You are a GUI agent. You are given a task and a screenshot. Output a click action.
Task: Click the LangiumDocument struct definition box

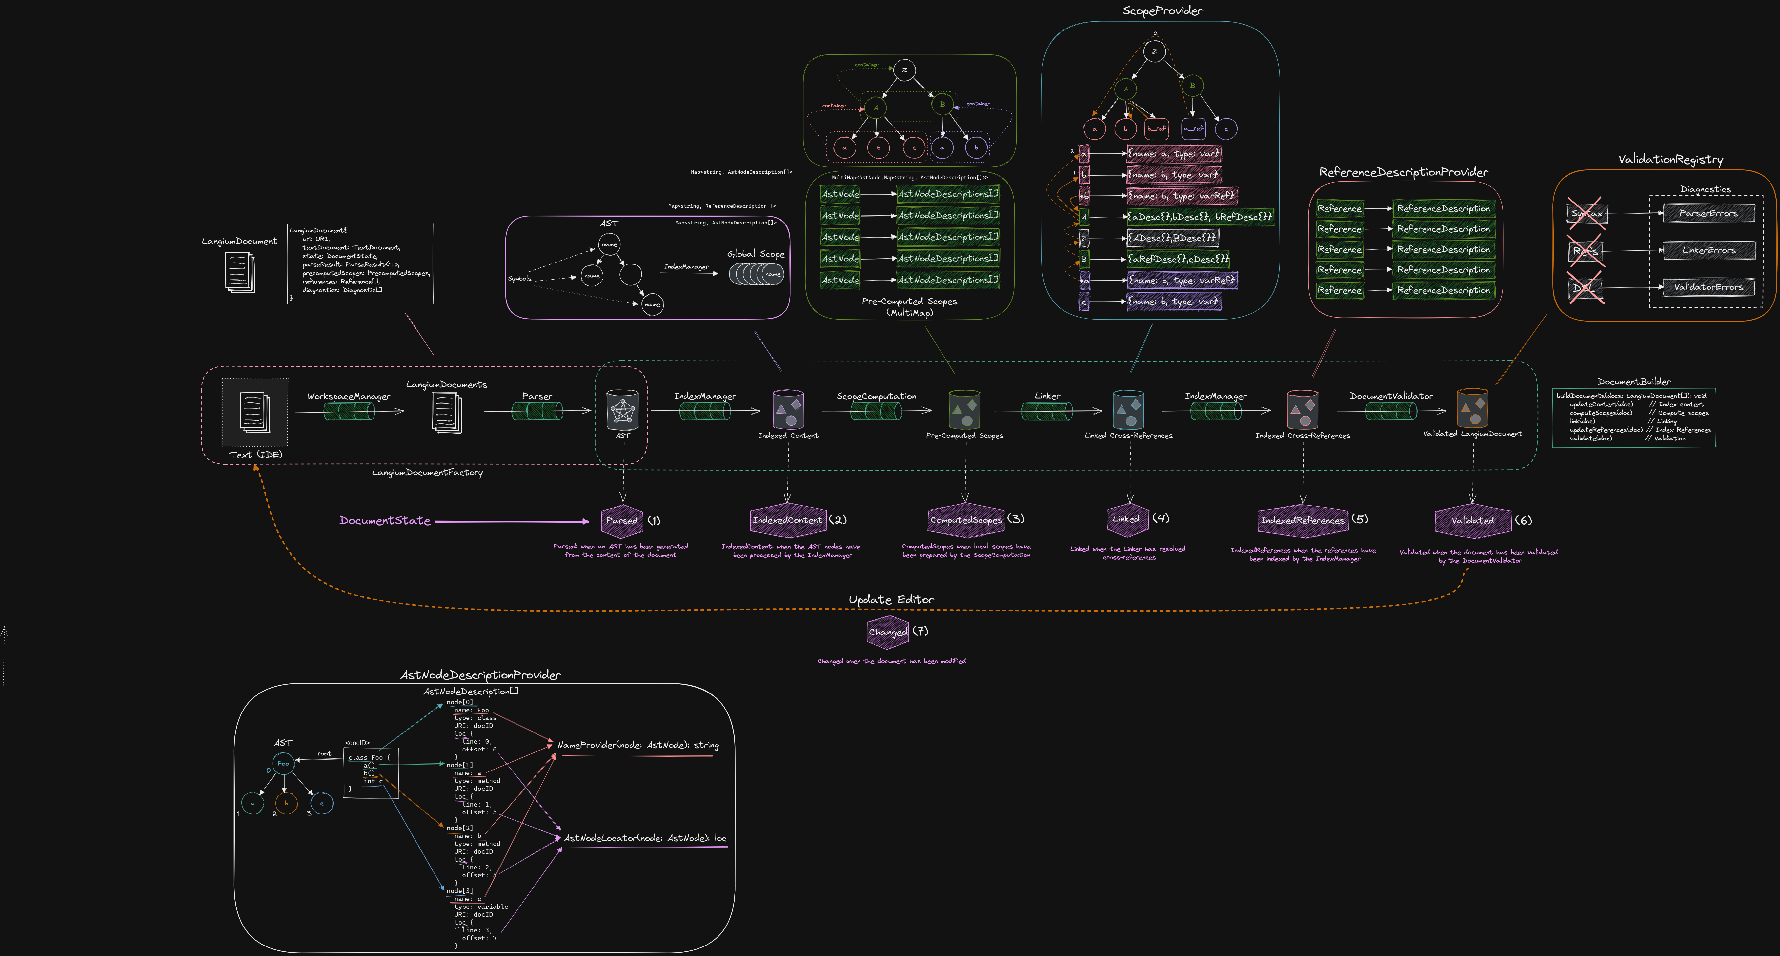coord(360,264)
